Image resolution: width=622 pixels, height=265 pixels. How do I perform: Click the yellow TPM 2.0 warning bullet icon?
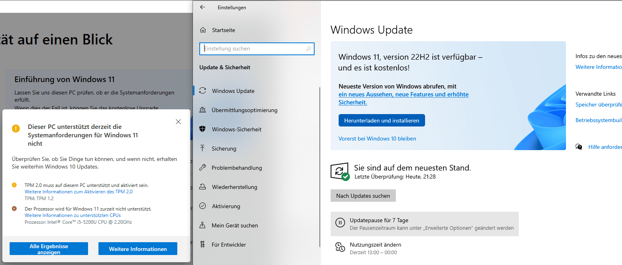pyautogui.click(x=14, y=185)
